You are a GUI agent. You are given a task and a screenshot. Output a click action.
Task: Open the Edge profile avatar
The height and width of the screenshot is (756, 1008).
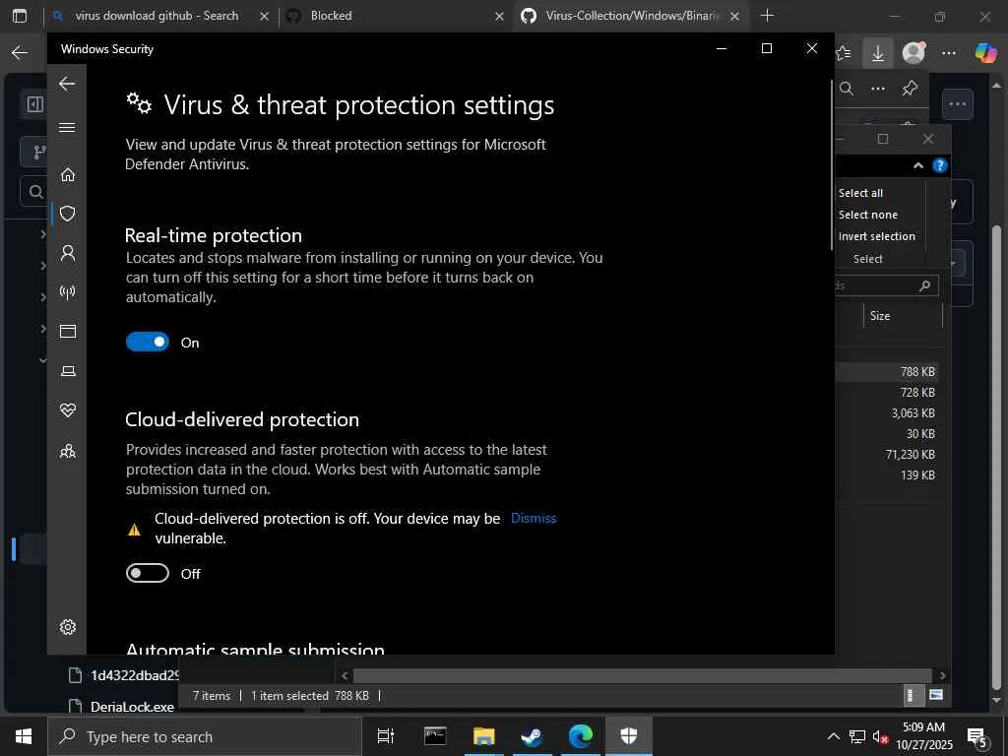pyautogui.click(x=913, y=53)
